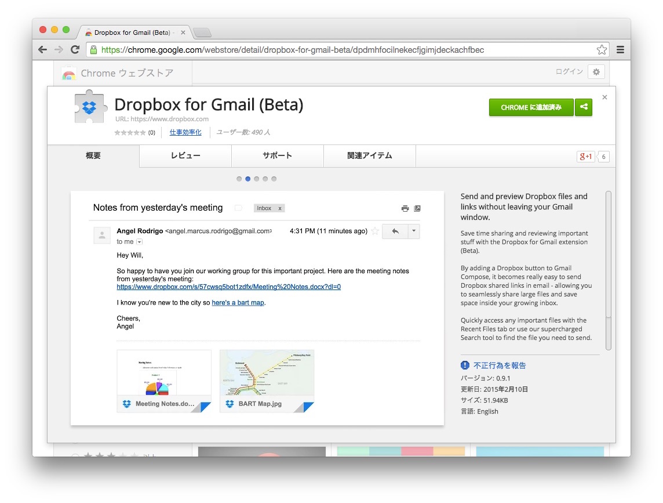Screen dimensions: 663x503
Task: Click the ログイン link
Action: click(569, 71)
